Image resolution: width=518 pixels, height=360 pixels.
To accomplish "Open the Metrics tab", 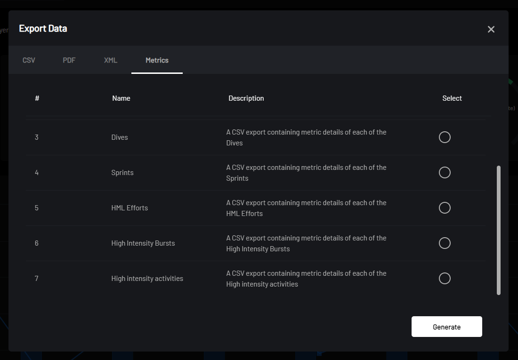I will click(x=157, y=60).
